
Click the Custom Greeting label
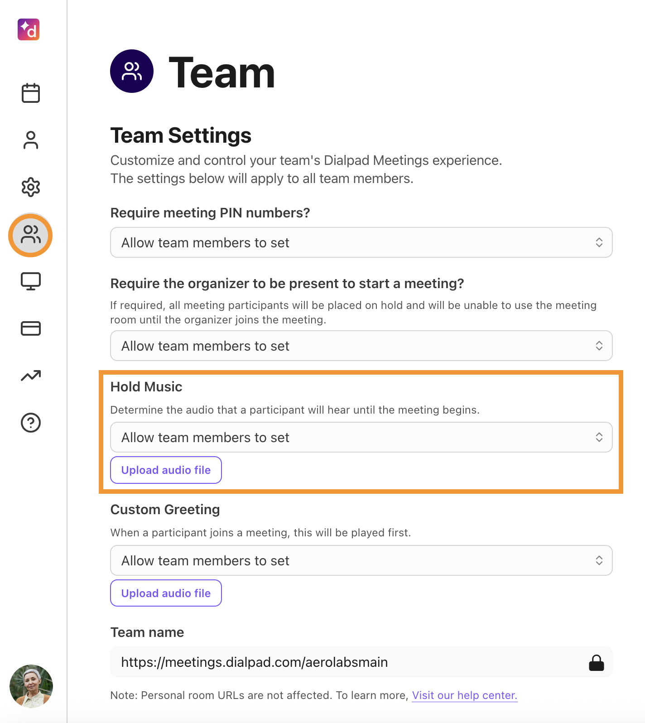coord(165,510)
